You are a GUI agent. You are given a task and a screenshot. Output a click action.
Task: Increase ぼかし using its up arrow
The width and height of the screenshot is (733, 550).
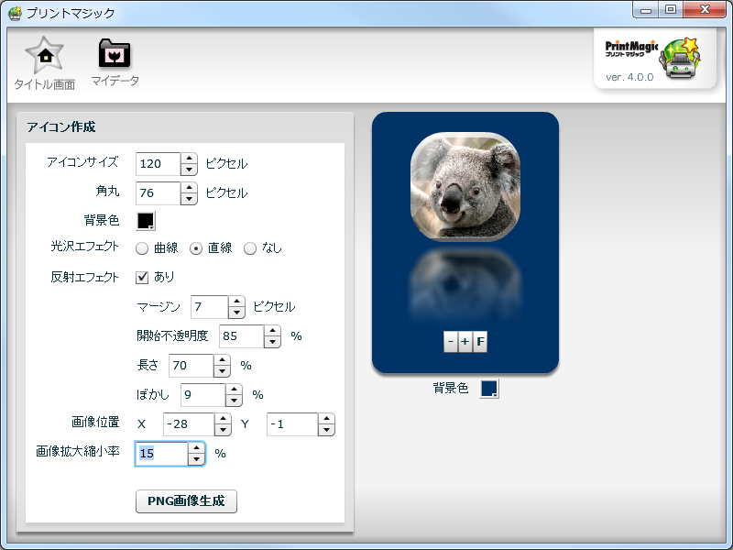234,390
